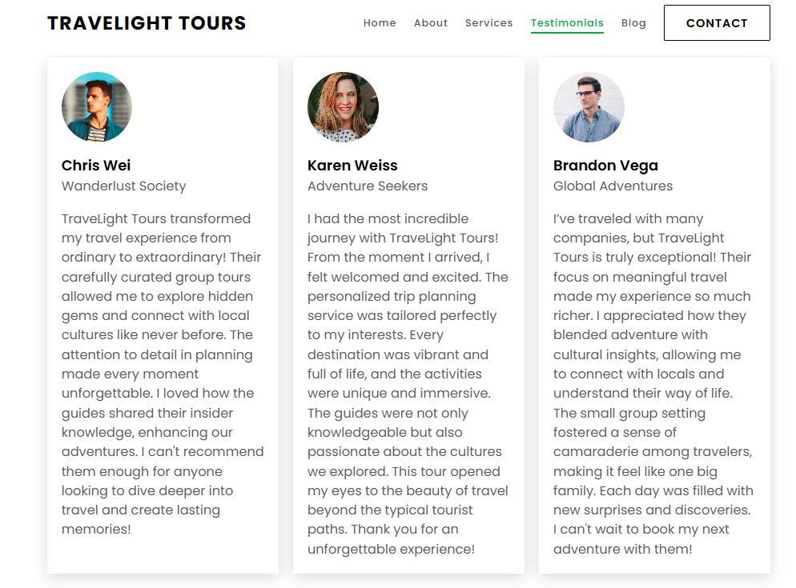Click the Wanderlust Society subtitle
Image resolution: width=796 pixels, height=588 pixels.
[123, 186]
